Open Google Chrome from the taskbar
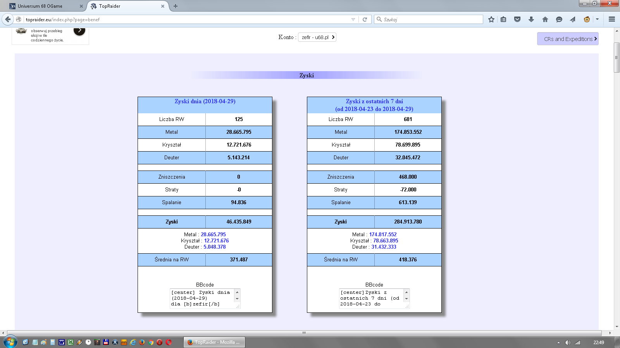Screen dimensions: 620x348 pyautogui.click(x=151, y=342)
